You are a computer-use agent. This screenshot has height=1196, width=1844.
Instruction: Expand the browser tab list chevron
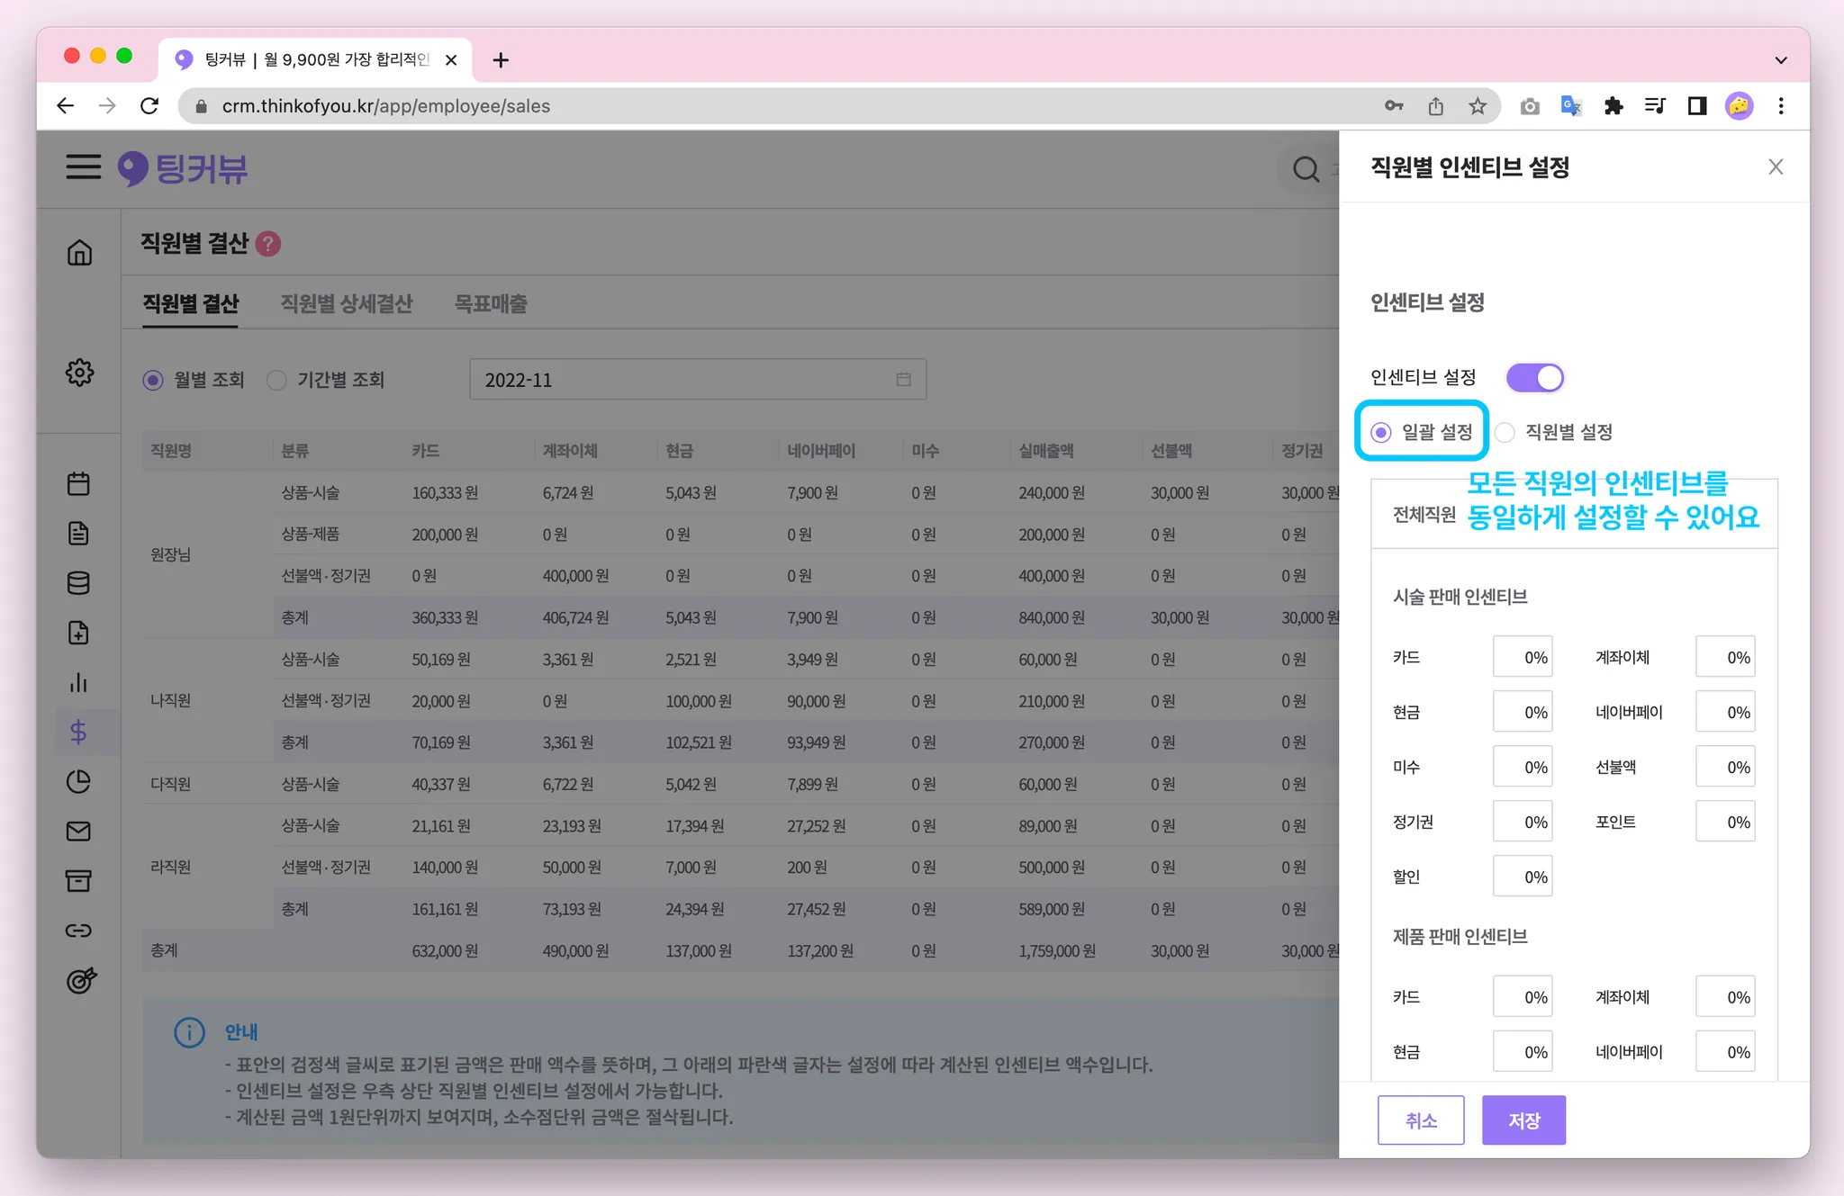coord(1780,60)
